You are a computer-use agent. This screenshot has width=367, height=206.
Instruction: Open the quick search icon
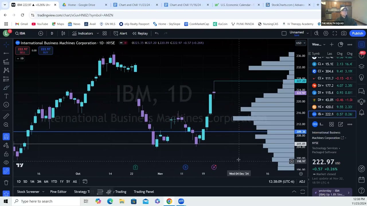point(317,33)
